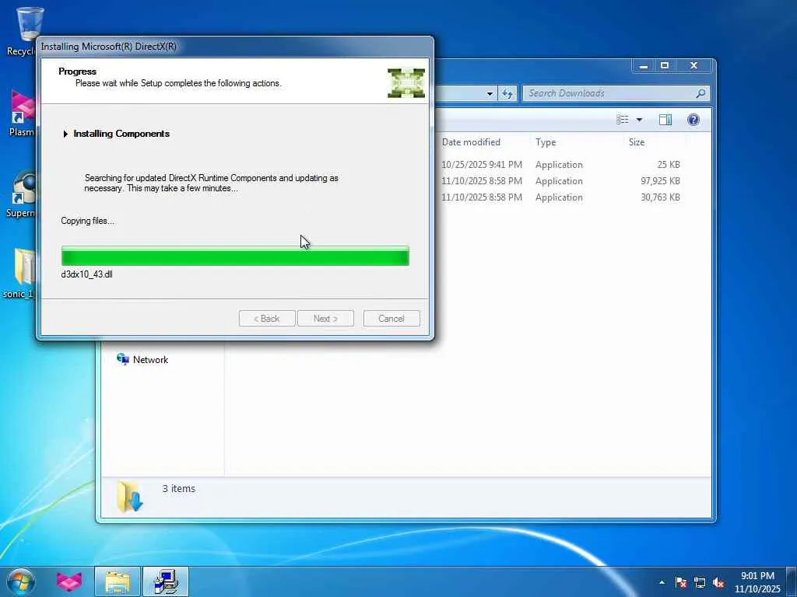Image resolution: width=797 pixels, height=597 pixels.
Task: Click the Explorer refresh arrows button
Action: coord(507,93)
